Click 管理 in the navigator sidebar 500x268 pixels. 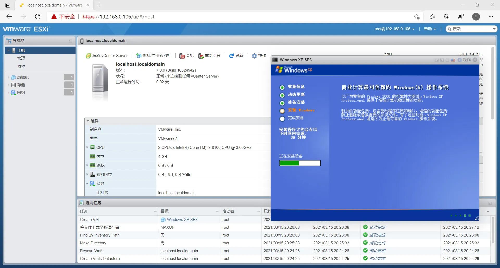(x=22, y=58)
